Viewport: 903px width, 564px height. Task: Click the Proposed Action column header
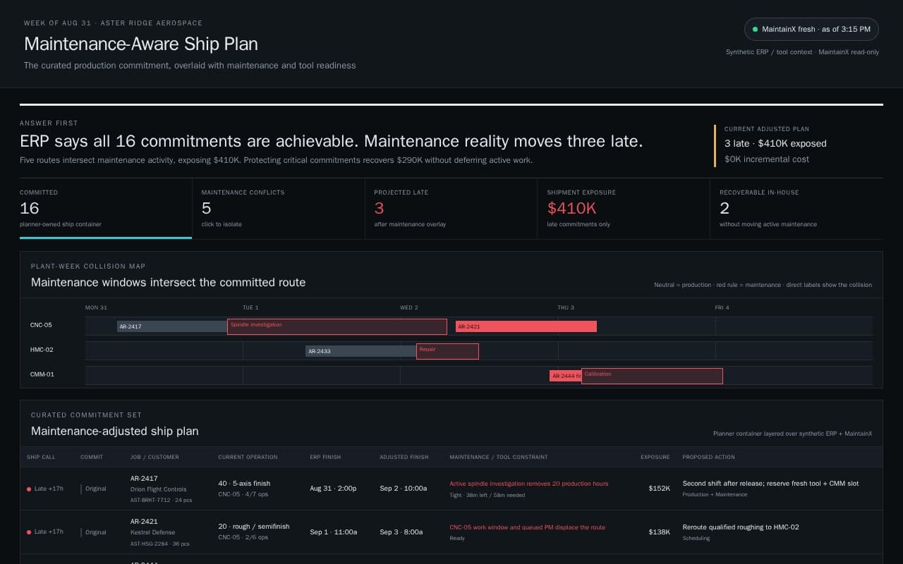[708, 457]
